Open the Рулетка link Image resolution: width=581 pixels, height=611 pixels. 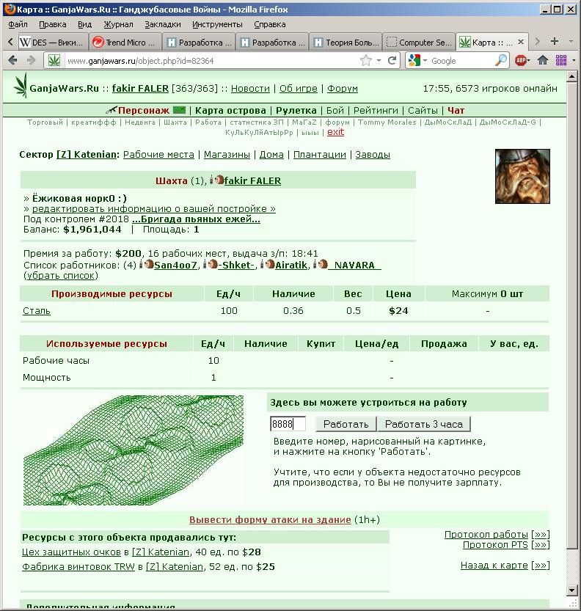click(x=296, y=110)
